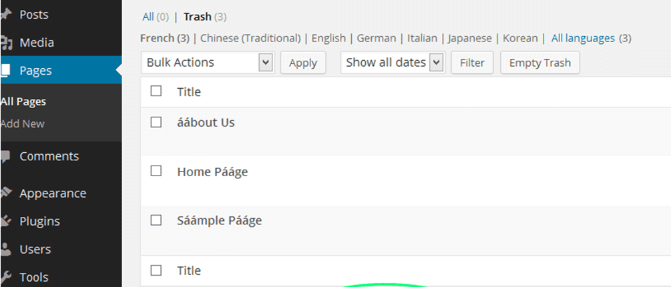Viewport: 671px width, 287px height.
Task: Click the Tools wrench icon
Action: pyautogui.click(x=6, y=277)
